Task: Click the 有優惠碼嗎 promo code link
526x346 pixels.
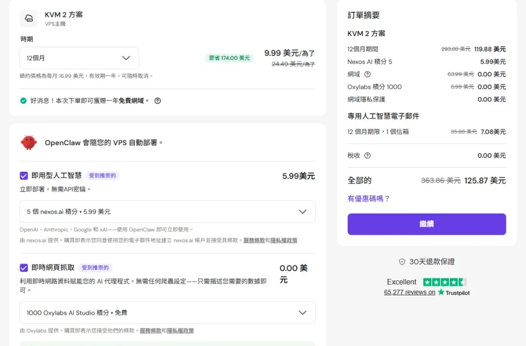Action: tap(367, 199)
